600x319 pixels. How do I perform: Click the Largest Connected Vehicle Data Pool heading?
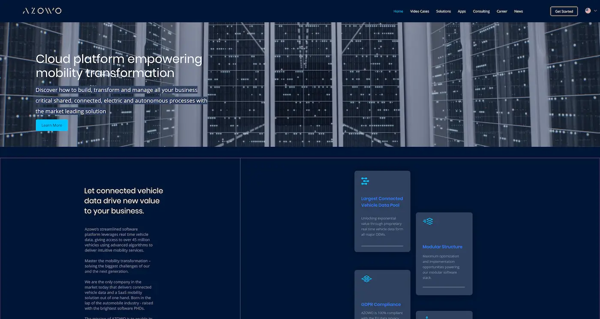[x=382, y=202]
